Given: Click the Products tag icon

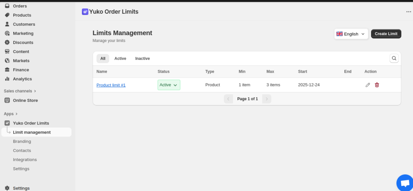Looking at the screenshot, I should [7, 15].
